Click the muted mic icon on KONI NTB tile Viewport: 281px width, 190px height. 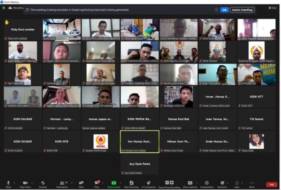click(x=45, y=150)
